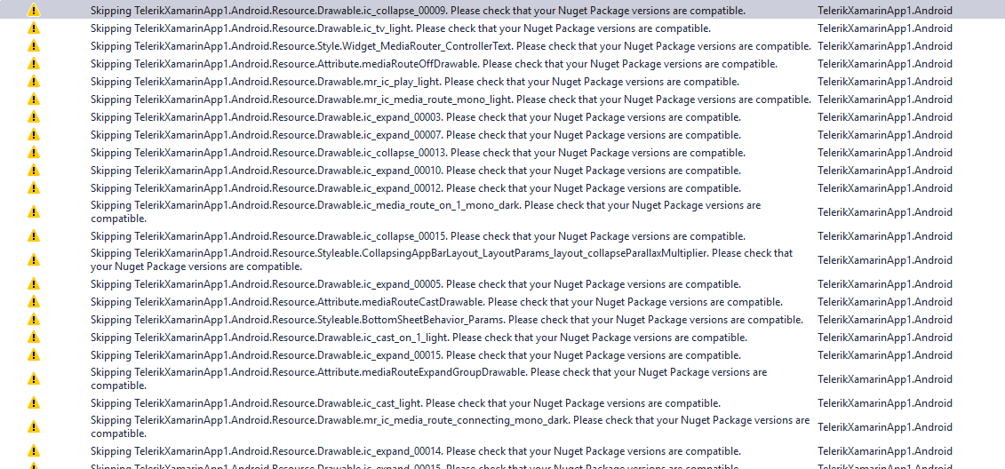The height and width of the screenshot is (469, 1005).
Task: Click the 'Drawable.ic_expand_00012' warning message
Action: pos(415,188)
